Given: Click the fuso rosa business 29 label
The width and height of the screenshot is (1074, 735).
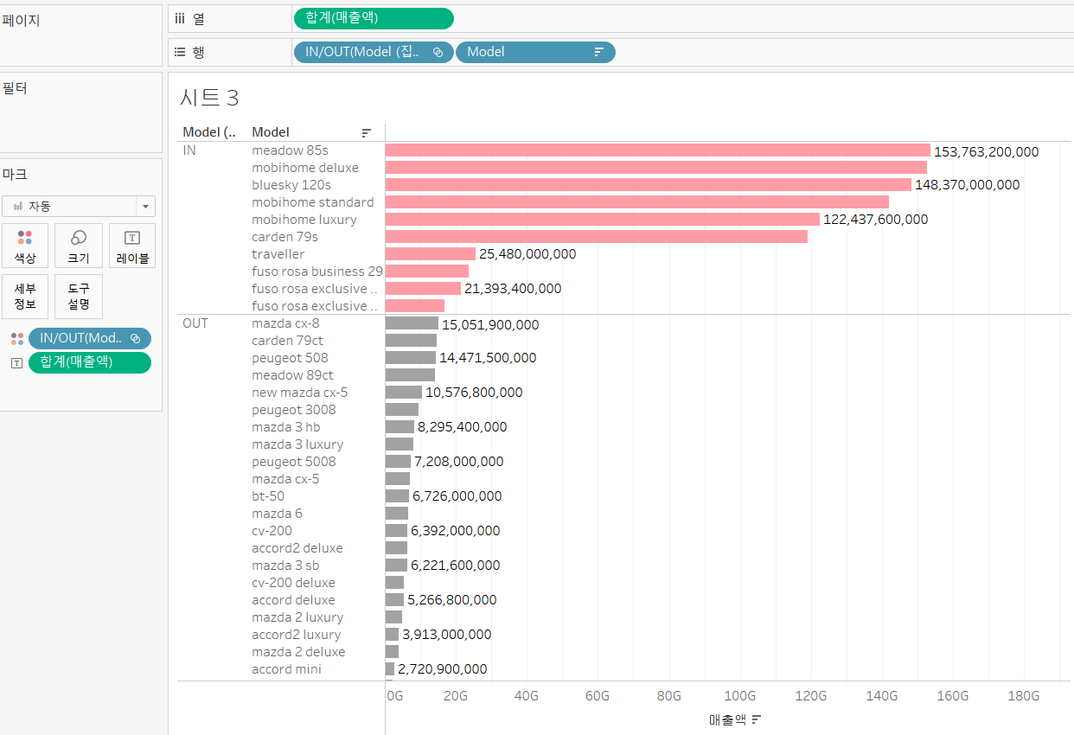Looking at the screenshot, I should tap(317, 272).
